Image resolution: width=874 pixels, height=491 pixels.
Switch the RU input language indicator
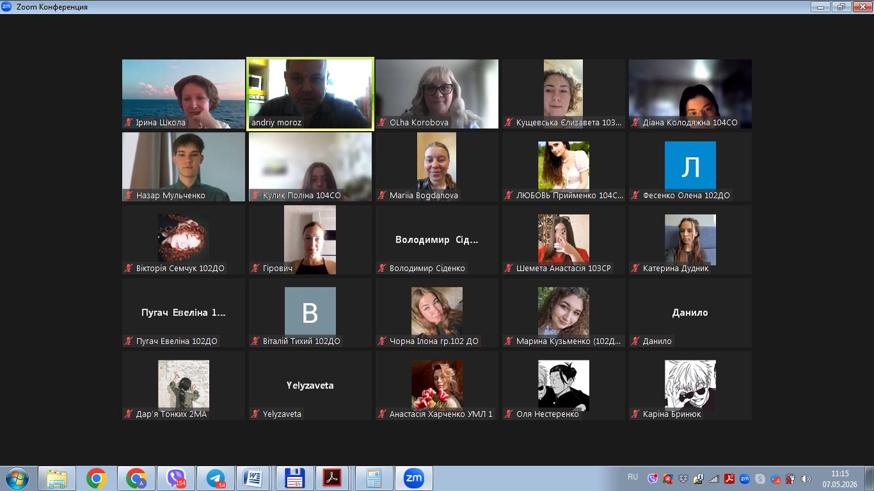(x=633, y=477)
